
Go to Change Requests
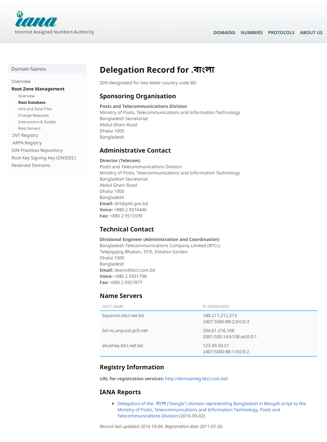(33, 115)
